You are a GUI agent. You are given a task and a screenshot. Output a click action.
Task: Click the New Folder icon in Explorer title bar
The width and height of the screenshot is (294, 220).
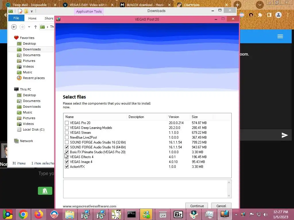[x=26, y=11]
